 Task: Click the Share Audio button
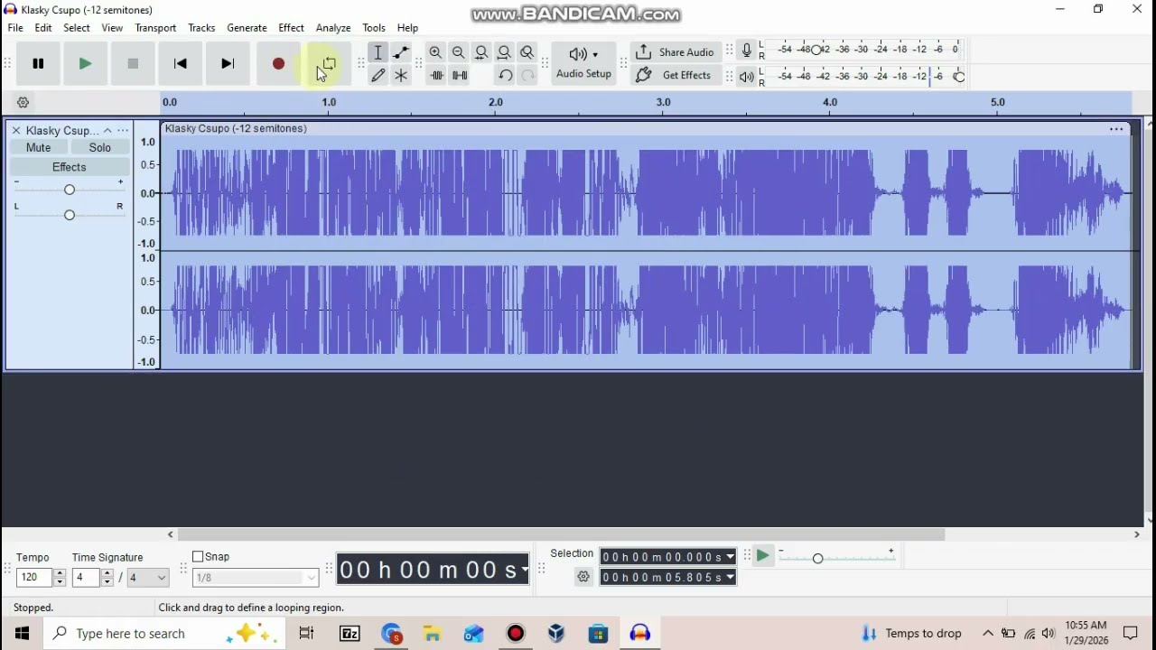click(675, 52)
